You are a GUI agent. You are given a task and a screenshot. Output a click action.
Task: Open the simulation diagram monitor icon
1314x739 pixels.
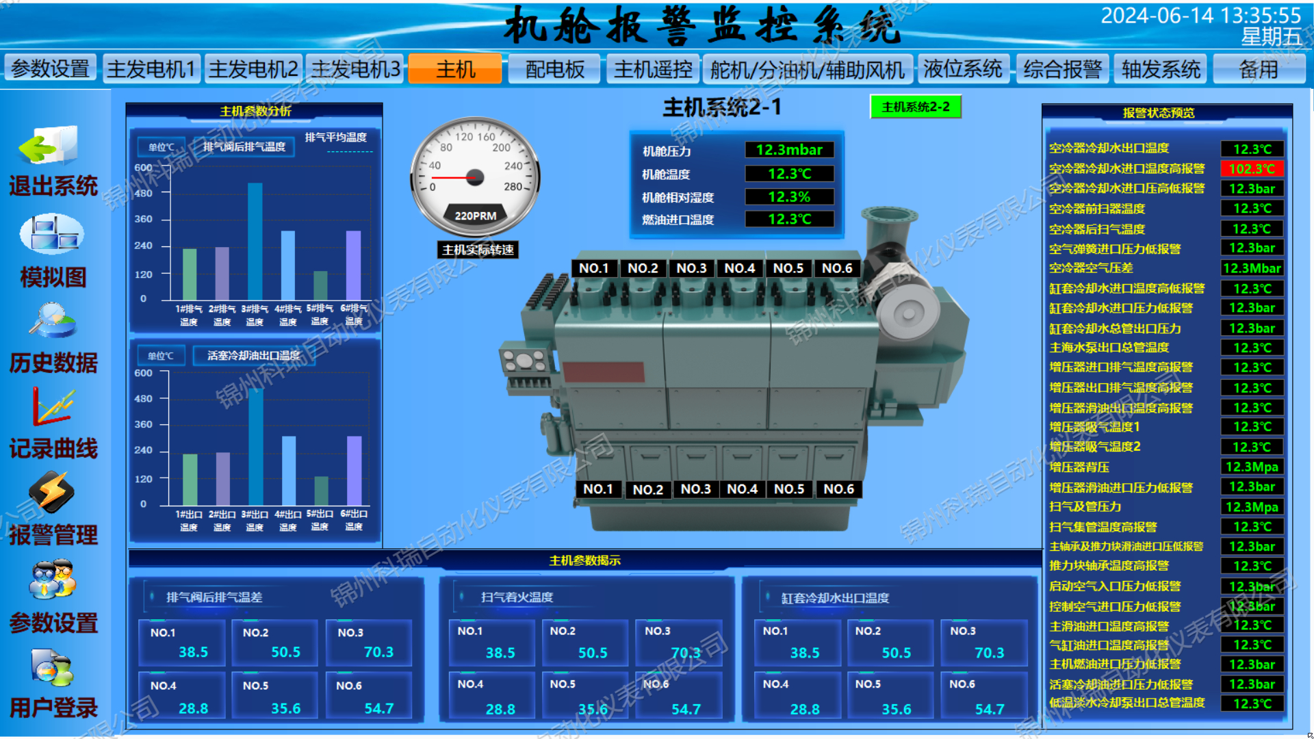click(x=52, y=235)
